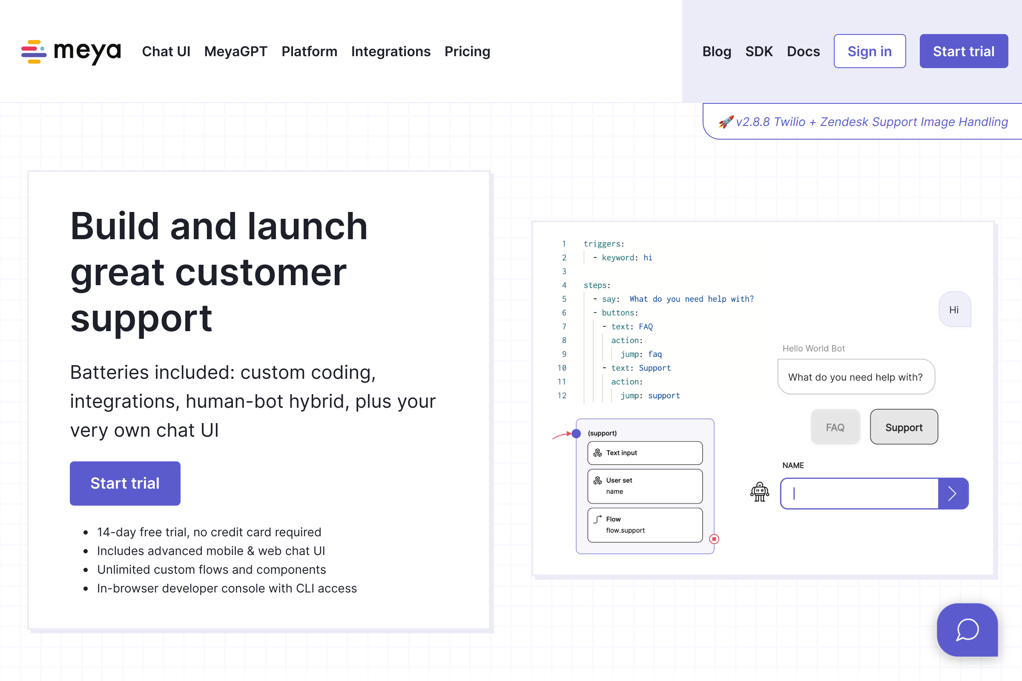Click the blue support flow start node

576,433
